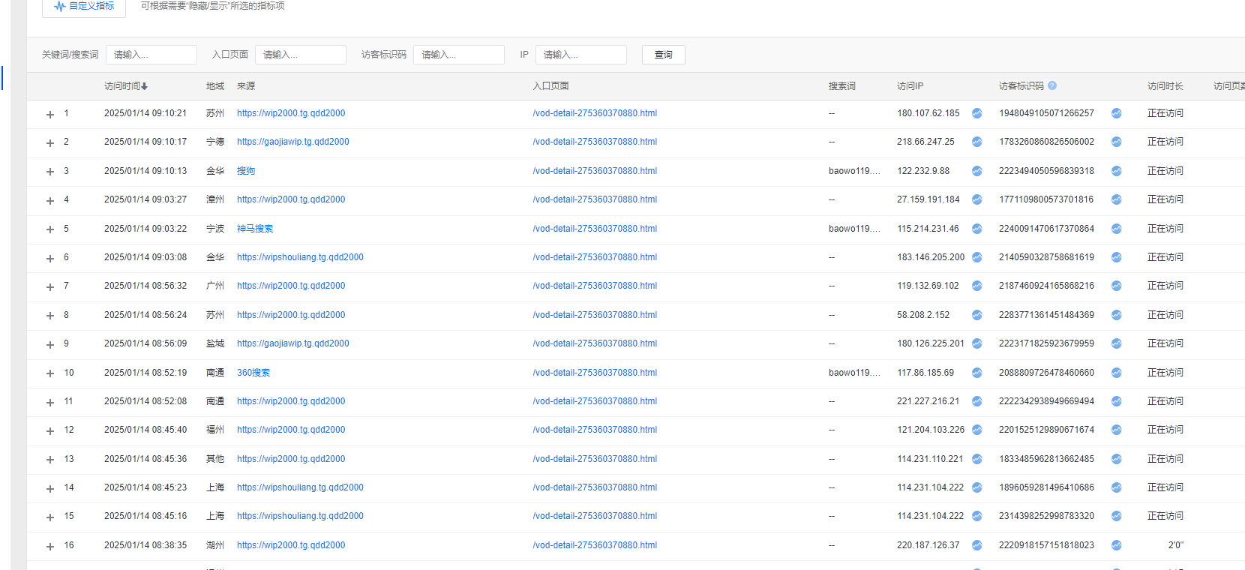Viewport: 1245px width, 570px height.
Task: Focus the 入口页面 input field
Action: click(x=301, y=55)
